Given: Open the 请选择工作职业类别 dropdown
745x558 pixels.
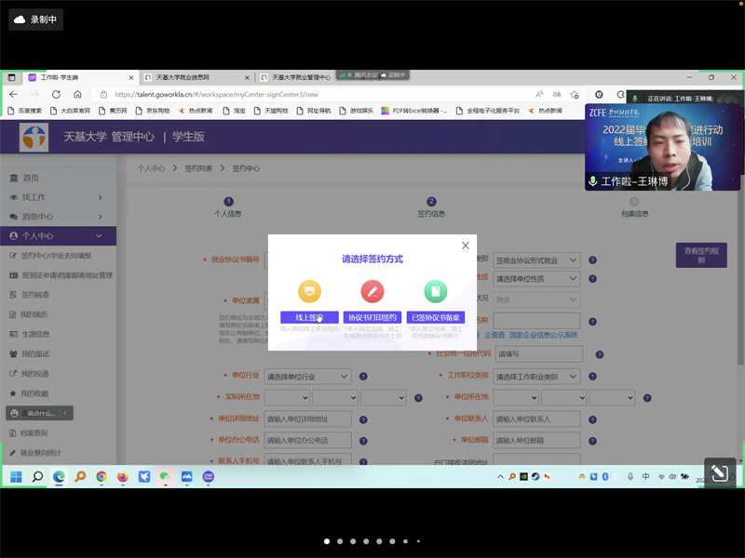Looking at the screenshot, I should [537, 377].
